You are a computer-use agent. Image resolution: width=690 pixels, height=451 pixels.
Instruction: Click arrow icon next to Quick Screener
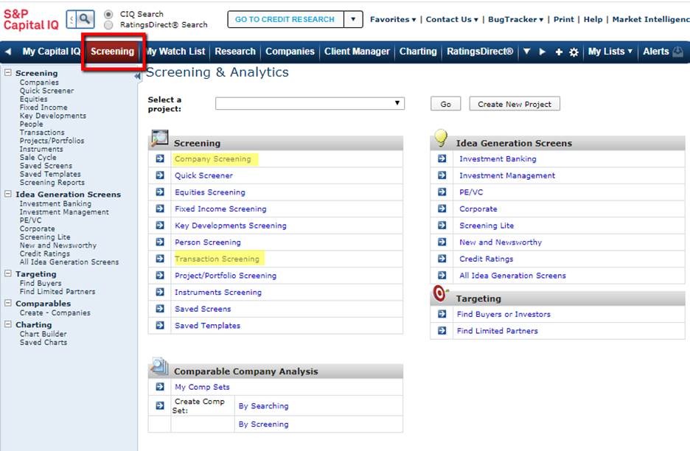pyautogui.click(x=160, y=175)
